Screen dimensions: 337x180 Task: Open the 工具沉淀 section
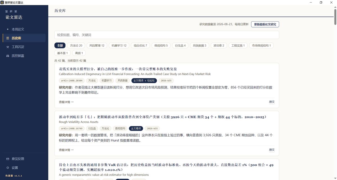click(x=24, y=47)
